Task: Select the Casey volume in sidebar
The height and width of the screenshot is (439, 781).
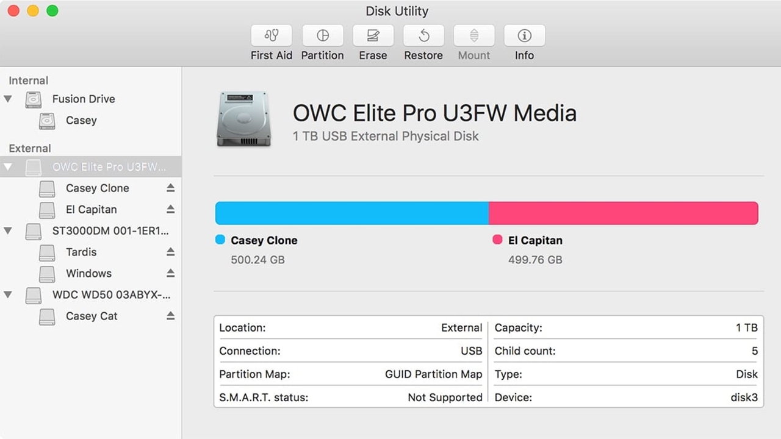Action: click(81, 121)
